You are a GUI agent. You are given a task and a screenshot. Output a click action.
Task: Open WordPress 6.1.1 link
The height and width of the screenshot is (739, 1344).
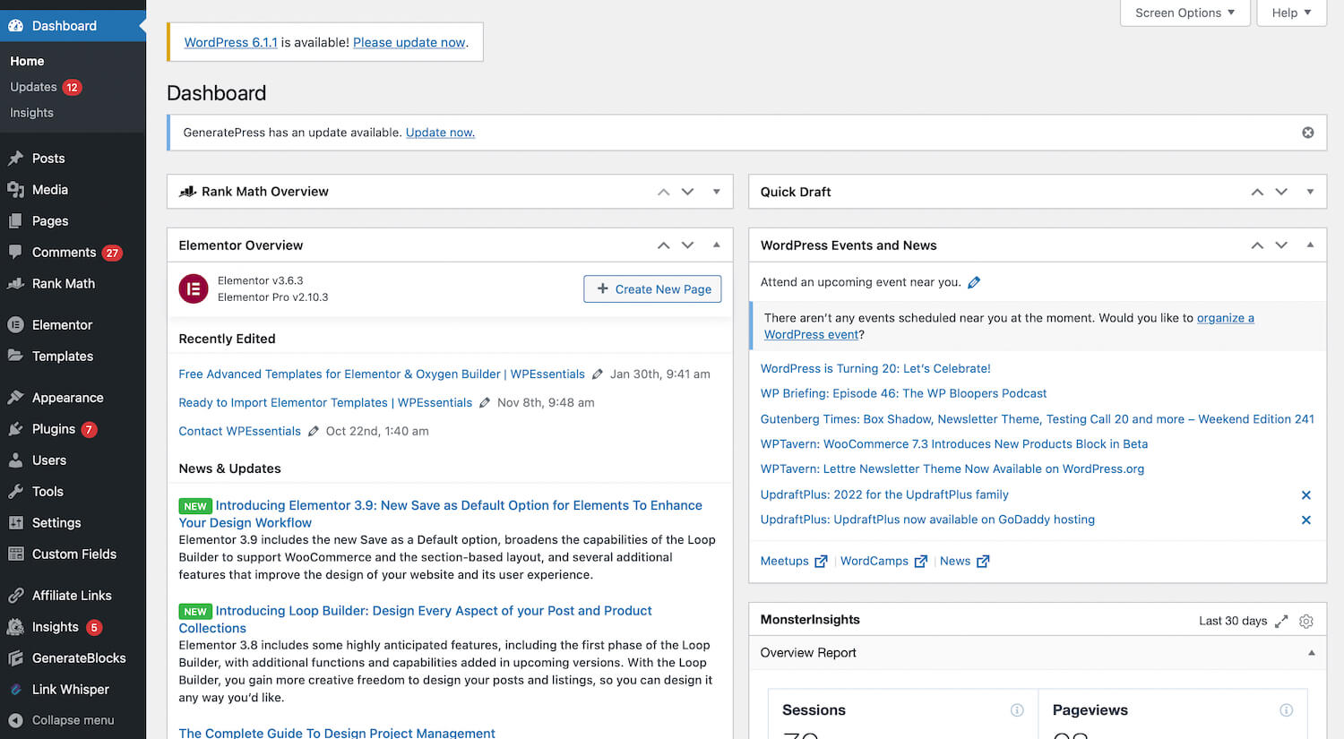(x=230, y=42)
